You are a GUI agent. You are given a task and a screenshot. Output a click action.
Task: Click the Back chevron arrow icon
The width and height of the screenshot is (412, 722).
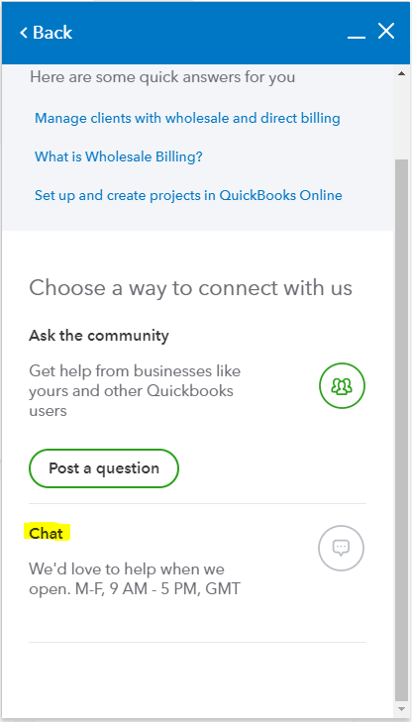pos(24,33)
